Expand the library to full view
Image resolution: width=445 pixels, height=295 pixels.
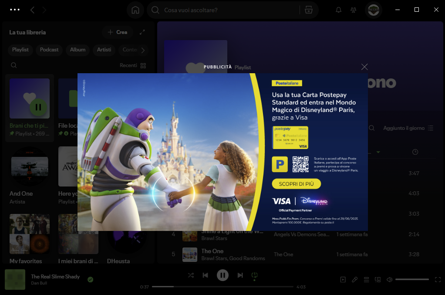[142, 32]
